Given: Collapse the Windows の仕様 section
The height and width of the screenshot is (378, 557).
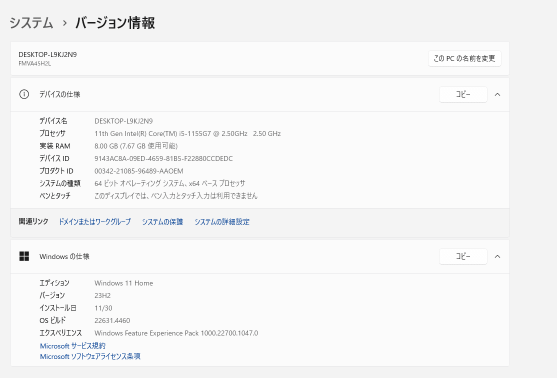Looking at the screenshot, I should pyautogui.click(x=497, y=256).
